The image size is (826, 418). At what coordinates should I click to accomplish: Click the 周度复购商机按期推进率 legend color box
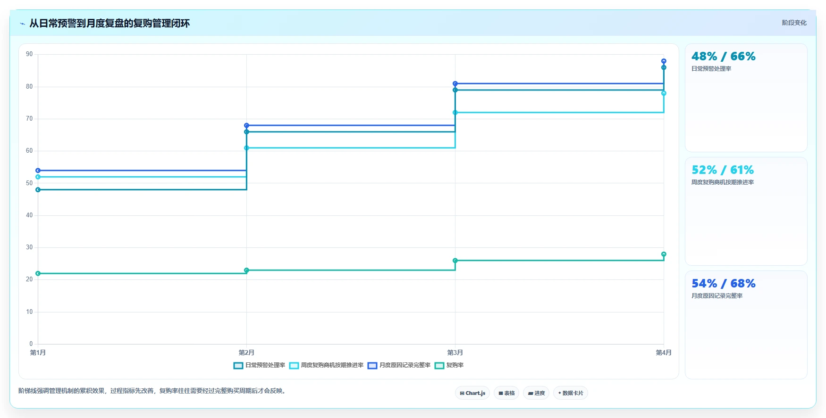click(294, 366)
